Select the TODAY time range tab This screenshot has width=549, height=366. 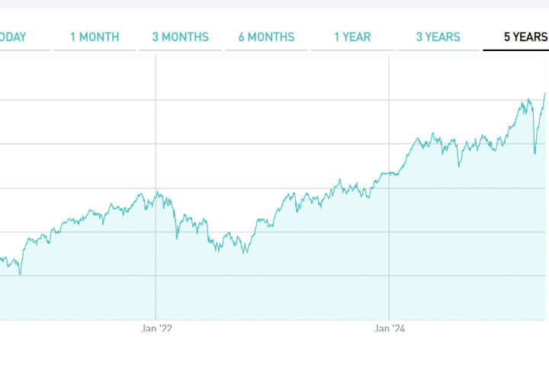click(x=11, y=37)
